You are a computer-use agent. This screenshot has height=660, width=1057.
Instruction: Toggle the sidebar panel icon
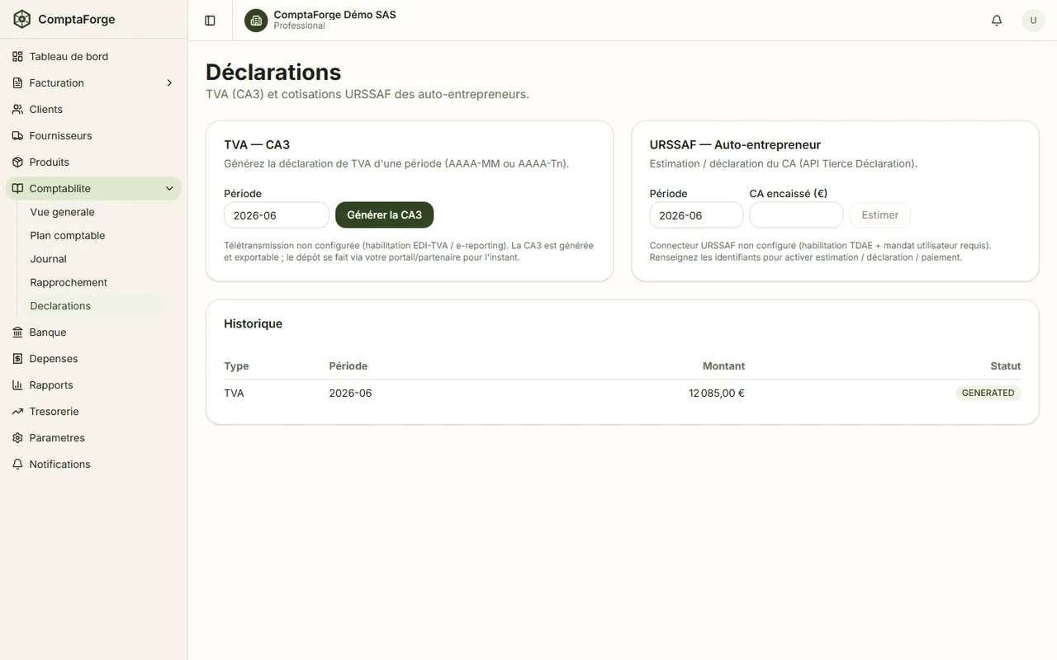(x=210, y=21)
